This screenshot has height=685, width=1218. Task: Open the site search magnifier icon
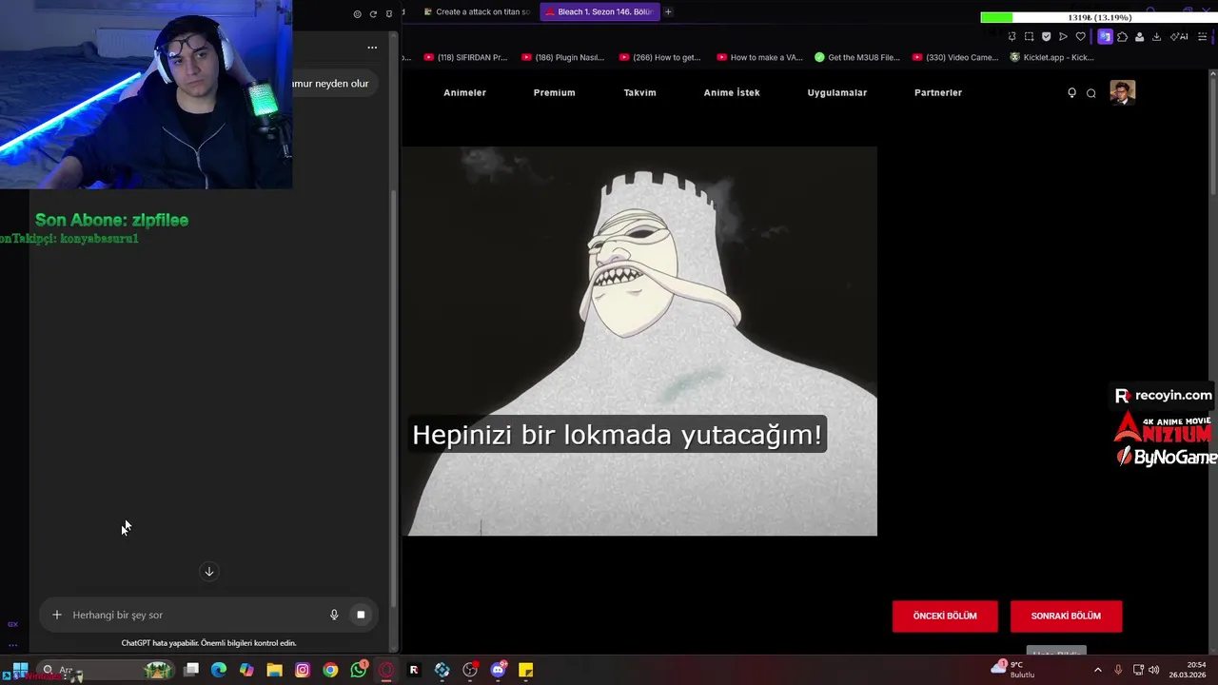point(1090,92)
